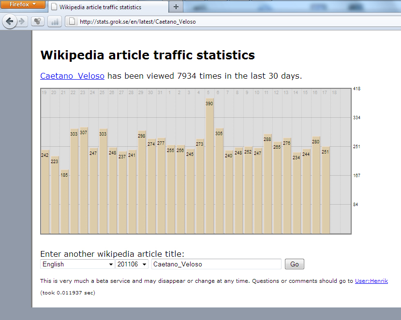Click the last bar labeled 251
Image resolution: width=401 pixels, height=320 pixels.
[x=326, y=191]
